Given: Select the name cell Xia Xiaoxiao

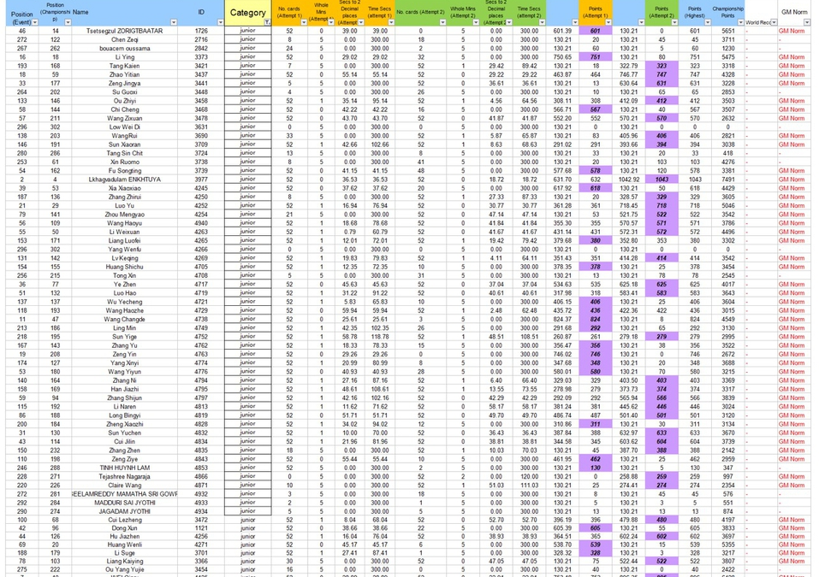Looking at the screenshot, I should (124, 188).
